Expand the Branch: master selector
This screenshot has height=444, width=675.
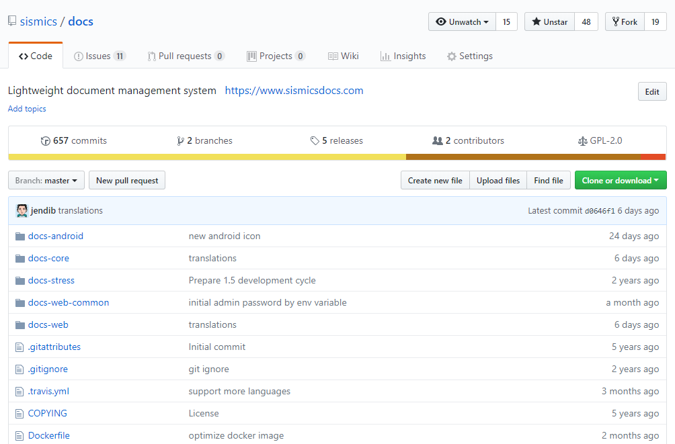[46, 180]
